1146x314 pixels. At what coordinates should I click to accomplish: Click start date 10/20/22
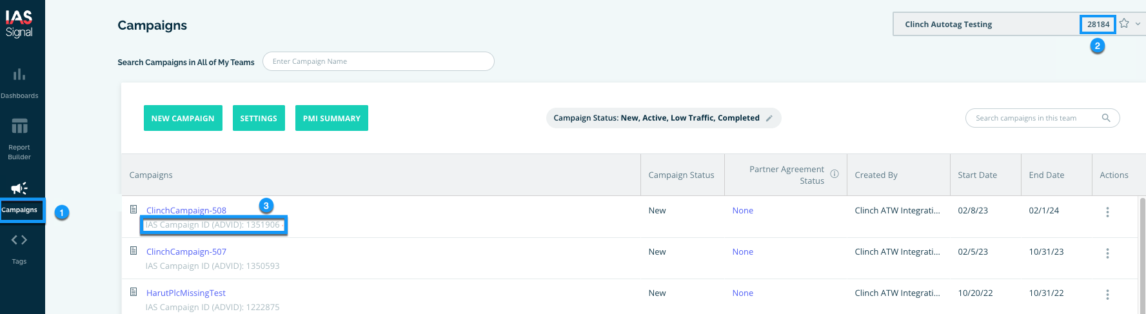976,293
